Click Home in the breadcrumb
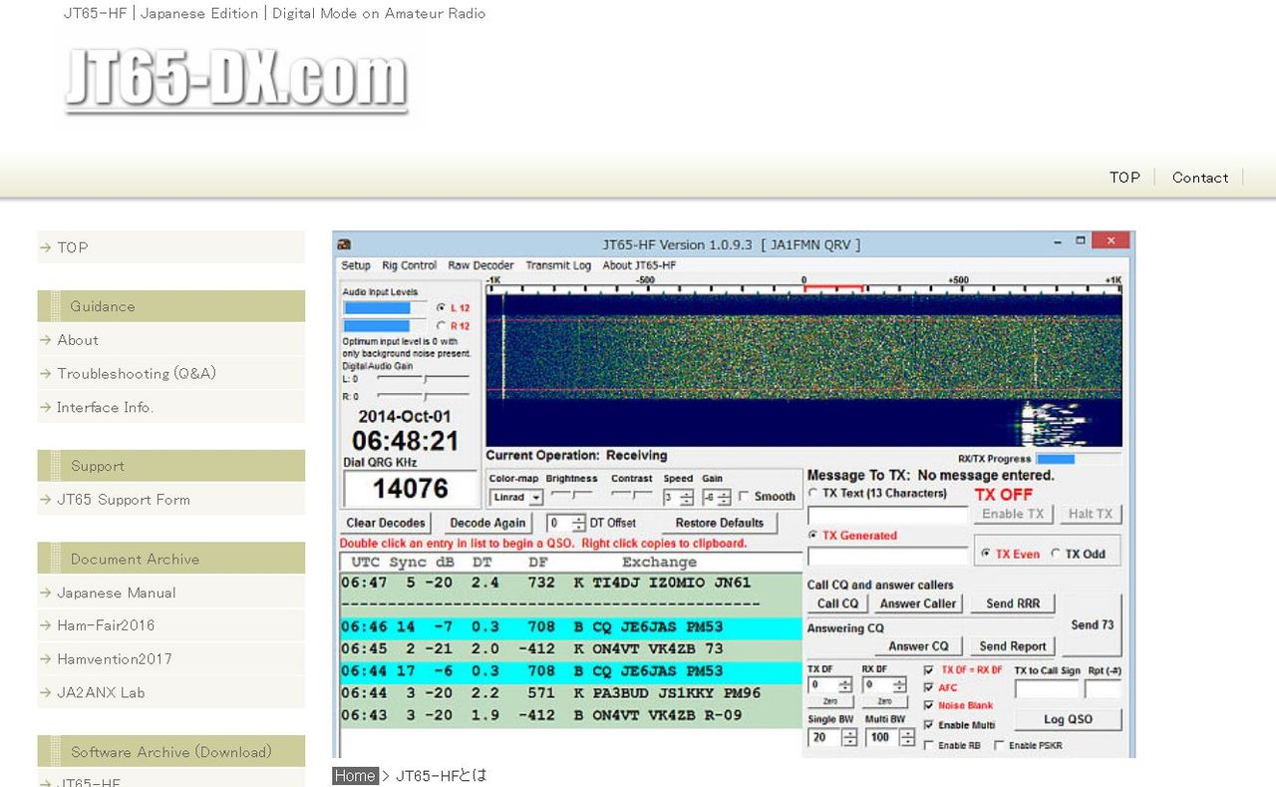 tap(355, 776)
